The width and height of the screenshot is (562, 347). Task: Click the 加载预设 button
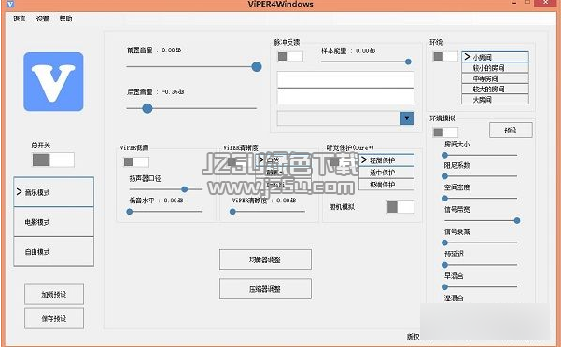(54, 294)
